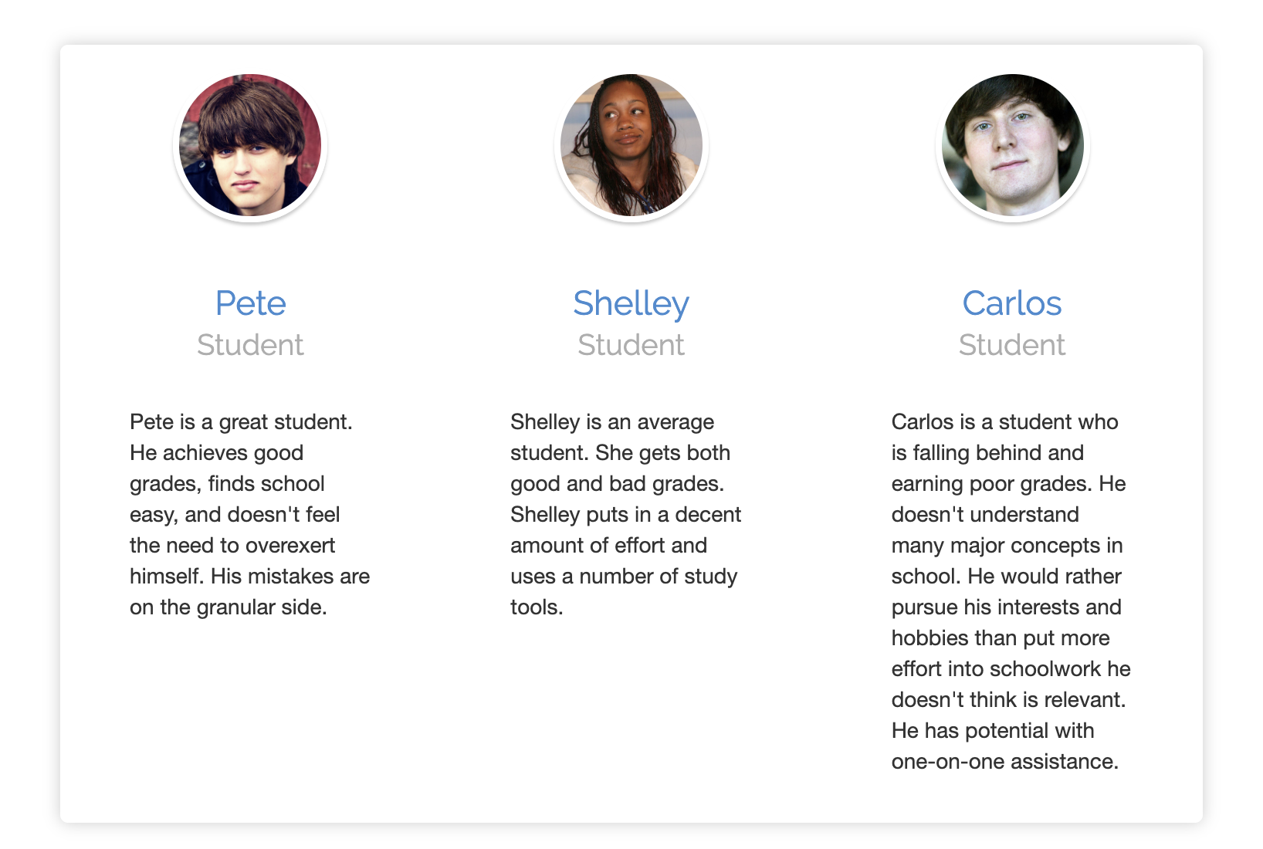This screenshot has width=1263, height=849.
Task: Click Carlos's circular profile photo
Action: [x=1012, y=145]
